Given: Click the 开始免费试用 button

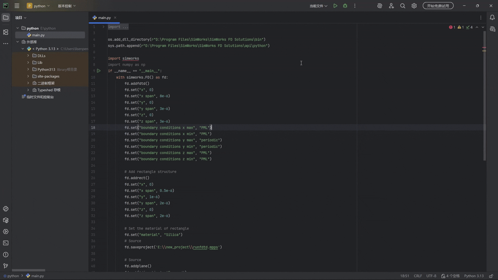Looking at the screenshot, I should coord(438,6).
